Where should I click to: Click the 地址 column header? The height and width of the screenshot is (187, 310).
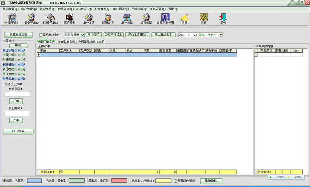pos(134,51)
